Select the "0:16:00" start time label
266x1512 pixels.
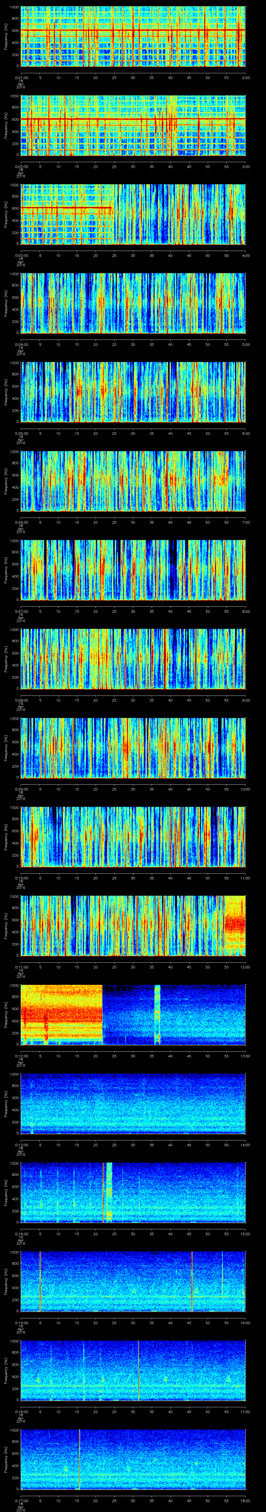click(x=21, y=1412)
